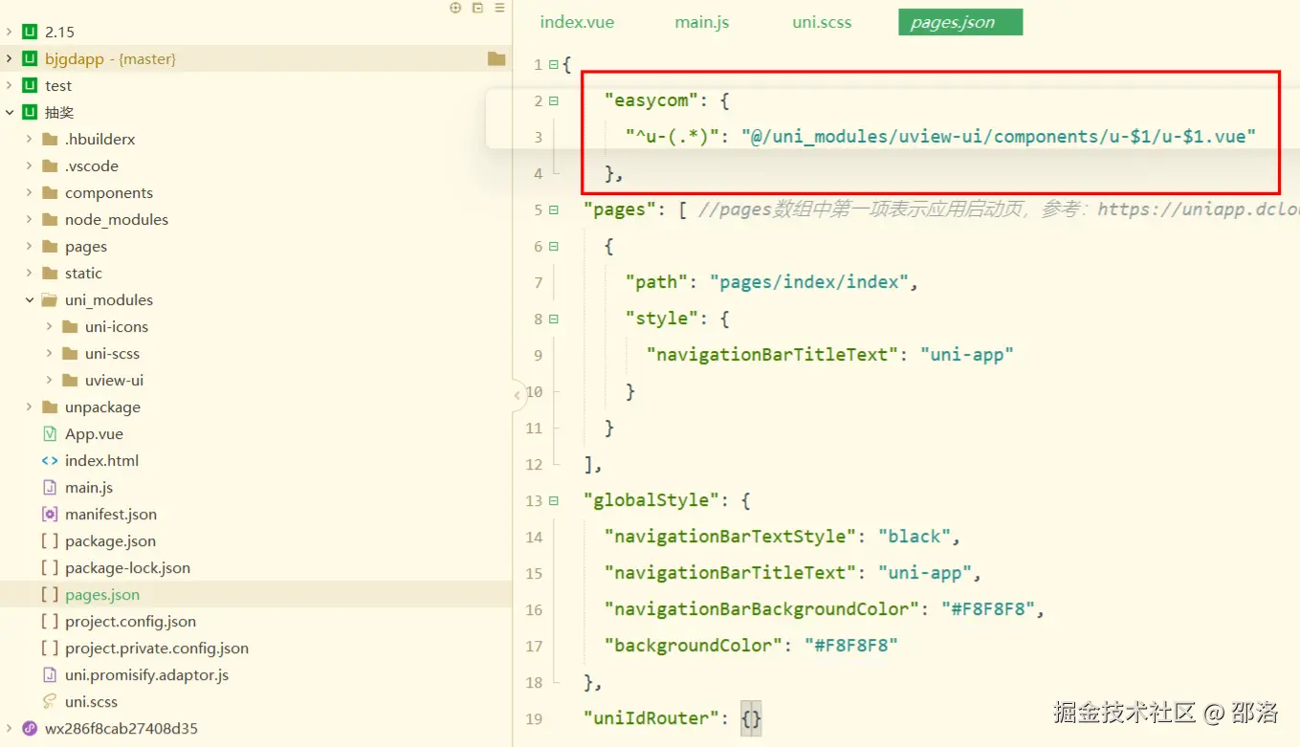
Task: Fold the pages array on line 5
Action: pos(554,210)
